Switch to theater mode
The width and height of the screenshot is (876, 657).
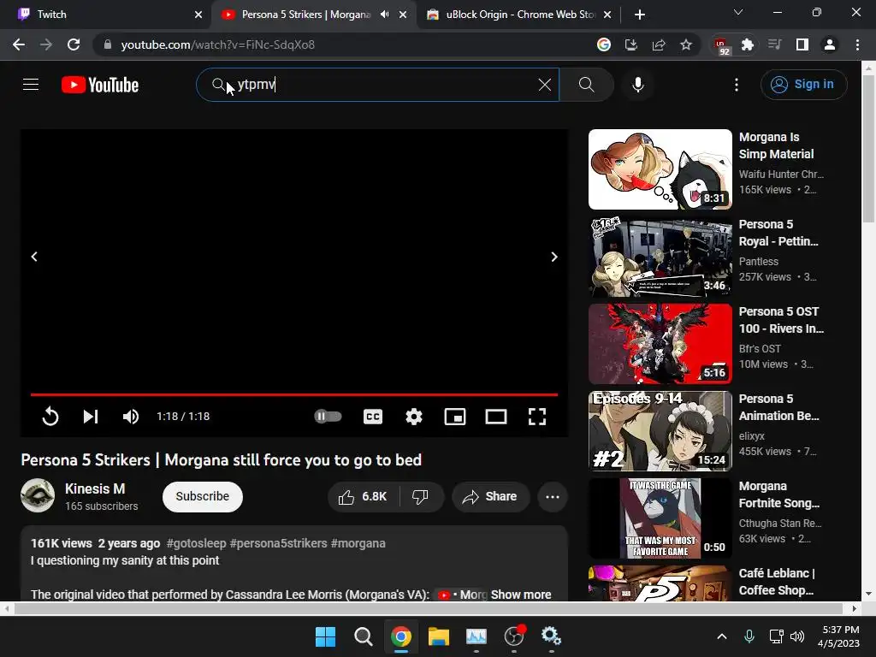pyautogui.click(x=495, y=417)
